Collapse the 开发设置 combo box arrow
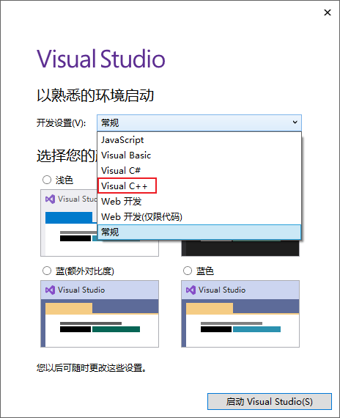The height and width of the screenshot is (418, 340). tap(295, 122)
